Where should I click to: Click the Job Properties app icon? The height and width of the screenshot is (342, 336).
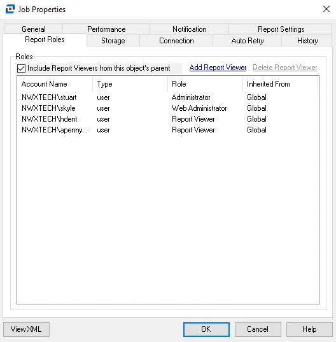(10, 9)
